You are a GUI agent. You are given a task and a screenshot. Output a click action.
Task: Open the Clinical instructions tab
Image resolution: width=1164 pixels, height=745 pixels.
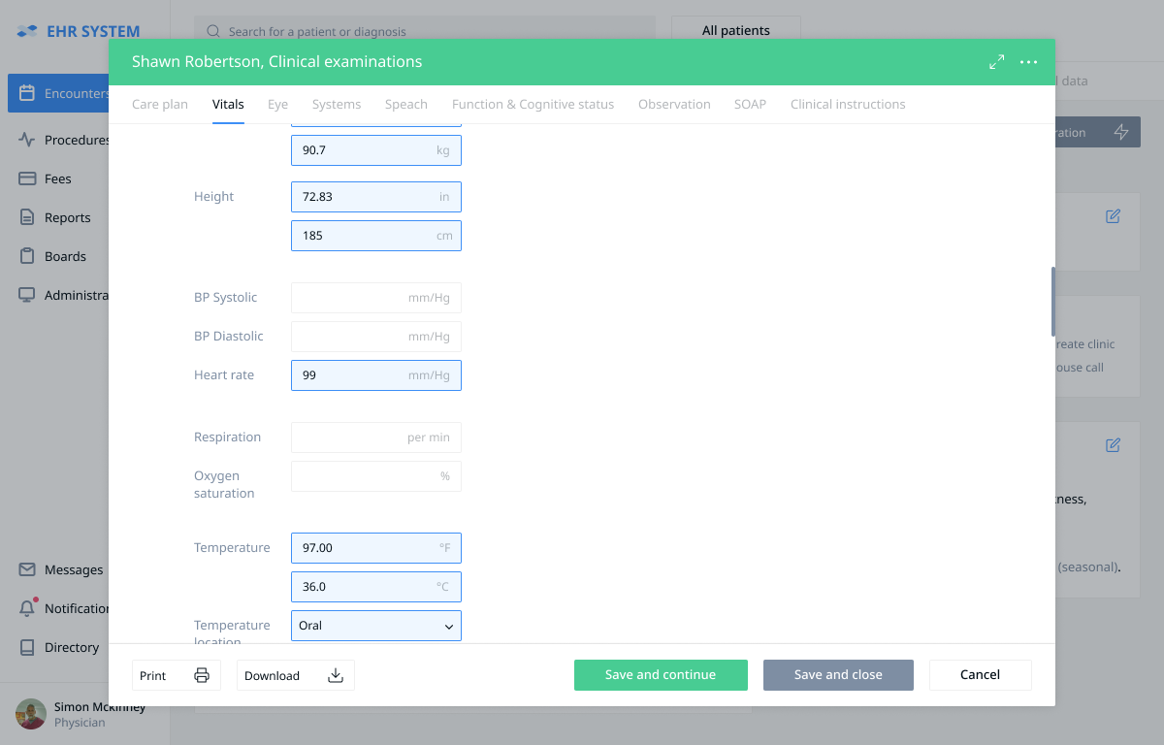click(x=848, y=104)
